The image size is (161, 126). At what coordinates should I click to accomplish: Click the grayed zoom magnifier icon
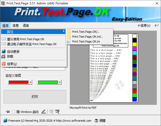coord(52,112)
